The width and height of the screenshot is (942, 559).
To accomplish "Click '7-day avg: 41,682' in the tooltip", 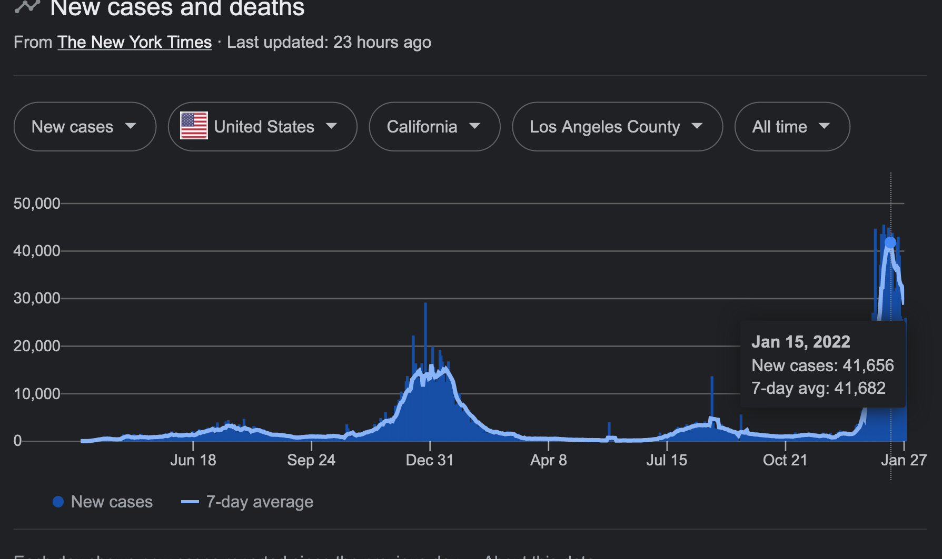I will click(818, 388).
